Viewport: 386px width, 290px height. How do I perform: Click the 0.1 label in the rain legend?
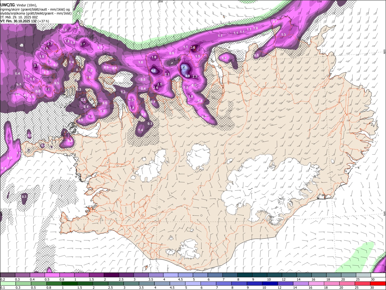click(x=3, y=288)
